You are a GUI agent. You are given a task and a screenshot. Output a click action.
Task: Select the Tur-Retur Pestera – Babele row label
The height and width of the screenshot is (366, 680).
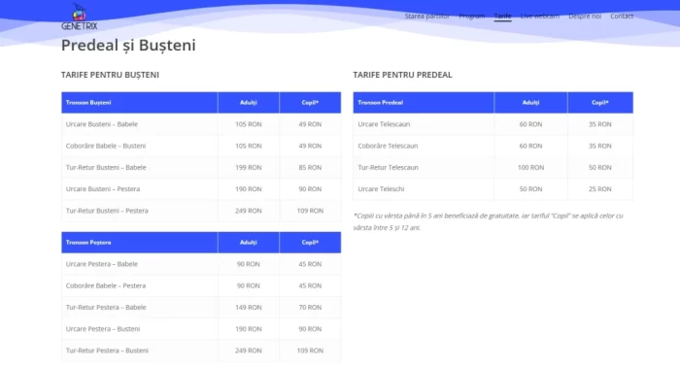click(106, 308)
